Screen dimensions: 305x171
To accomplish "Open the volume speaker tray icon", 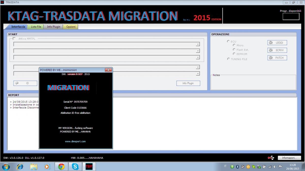I will coord(275,167).
